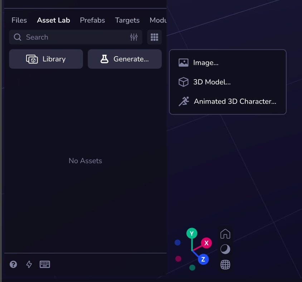Click the Library button

click(46, 59)
